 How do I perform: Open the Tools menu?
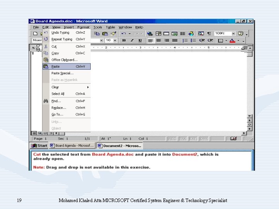point(98,27)
